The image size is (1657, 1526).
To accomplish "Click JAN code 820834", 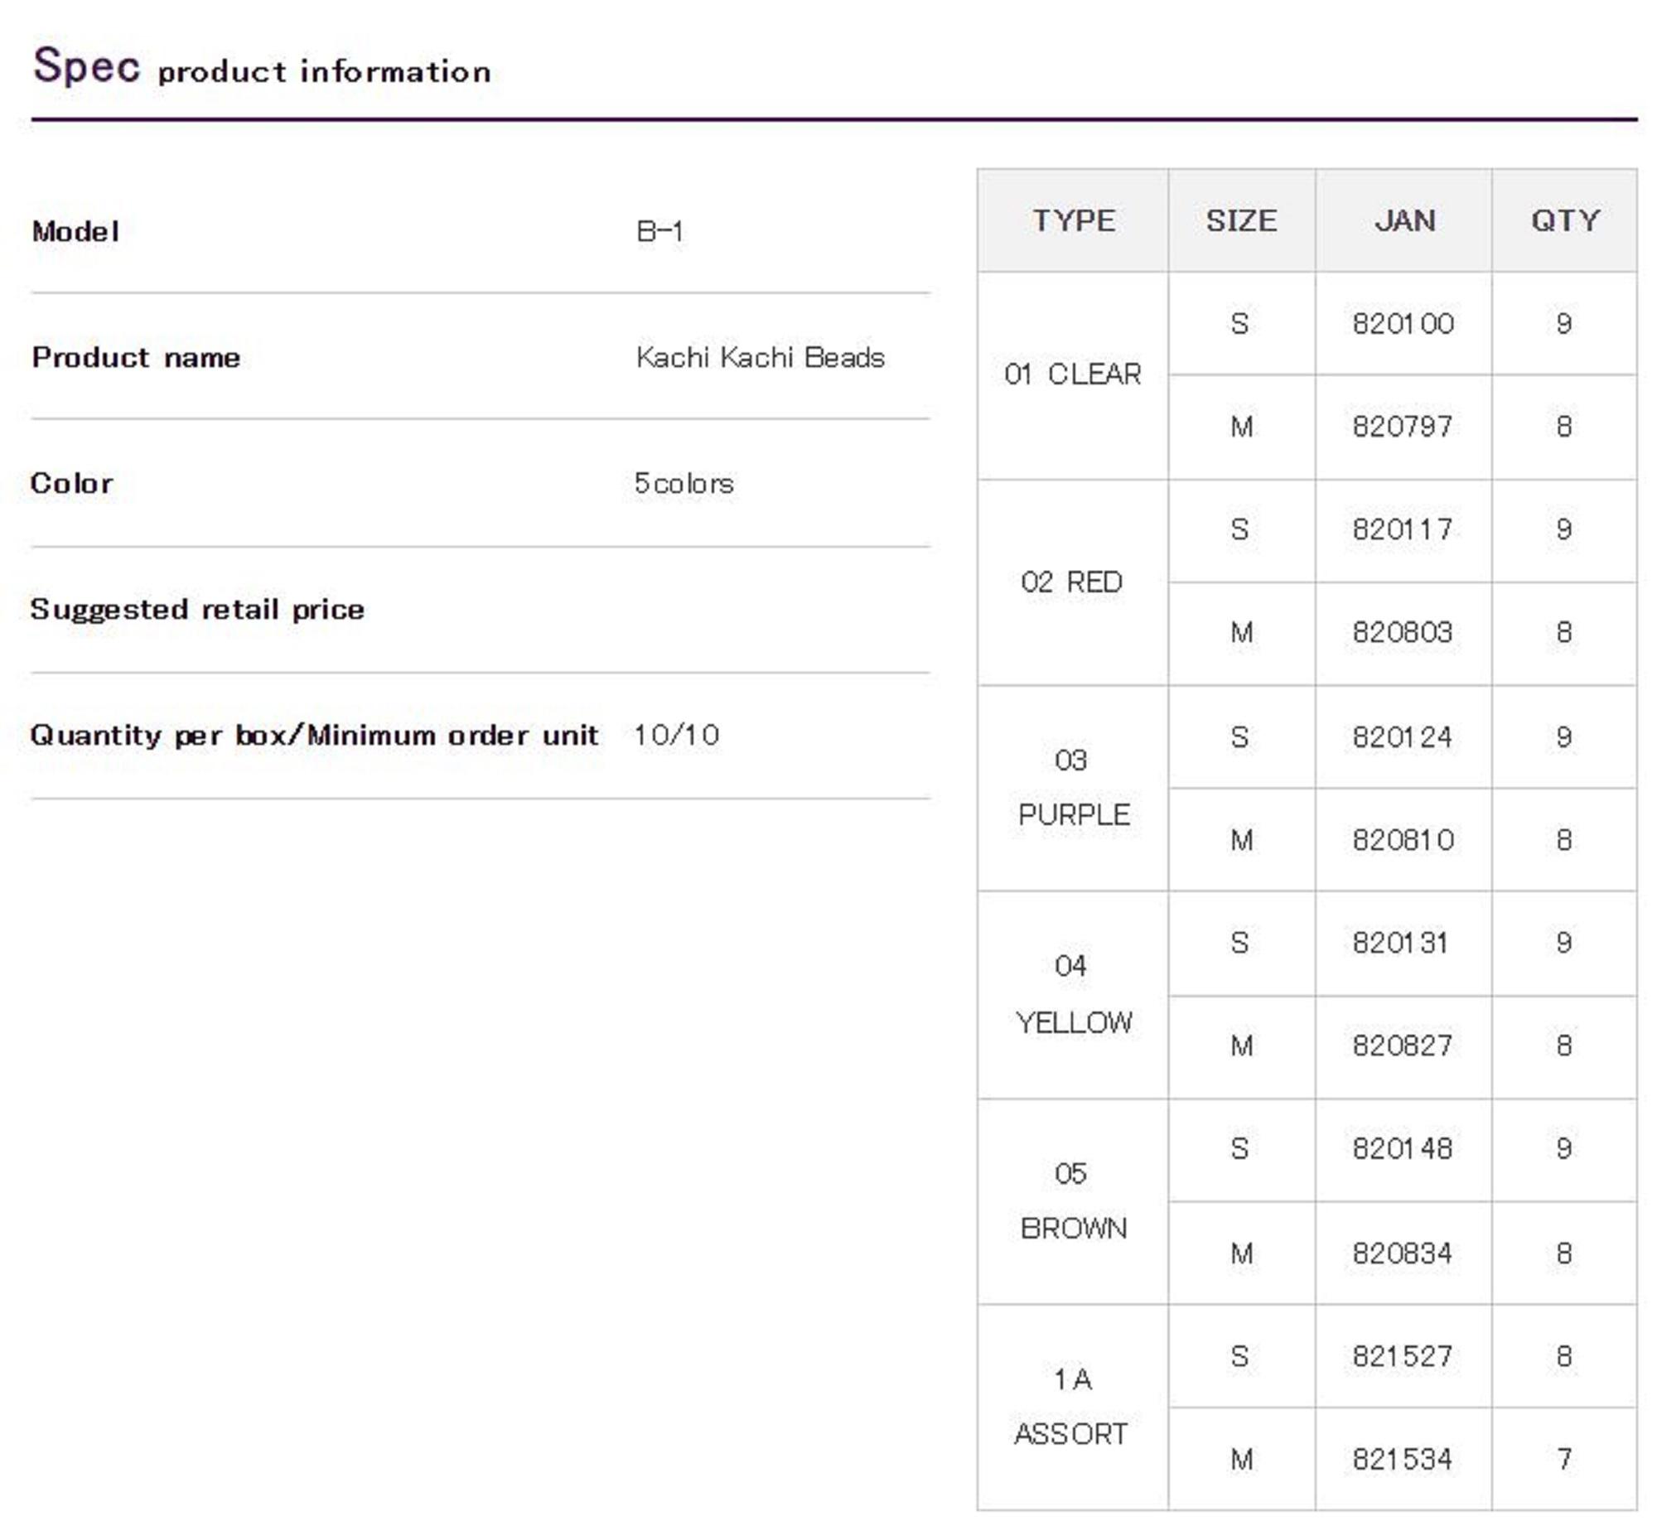I will click(1403, 1253).
